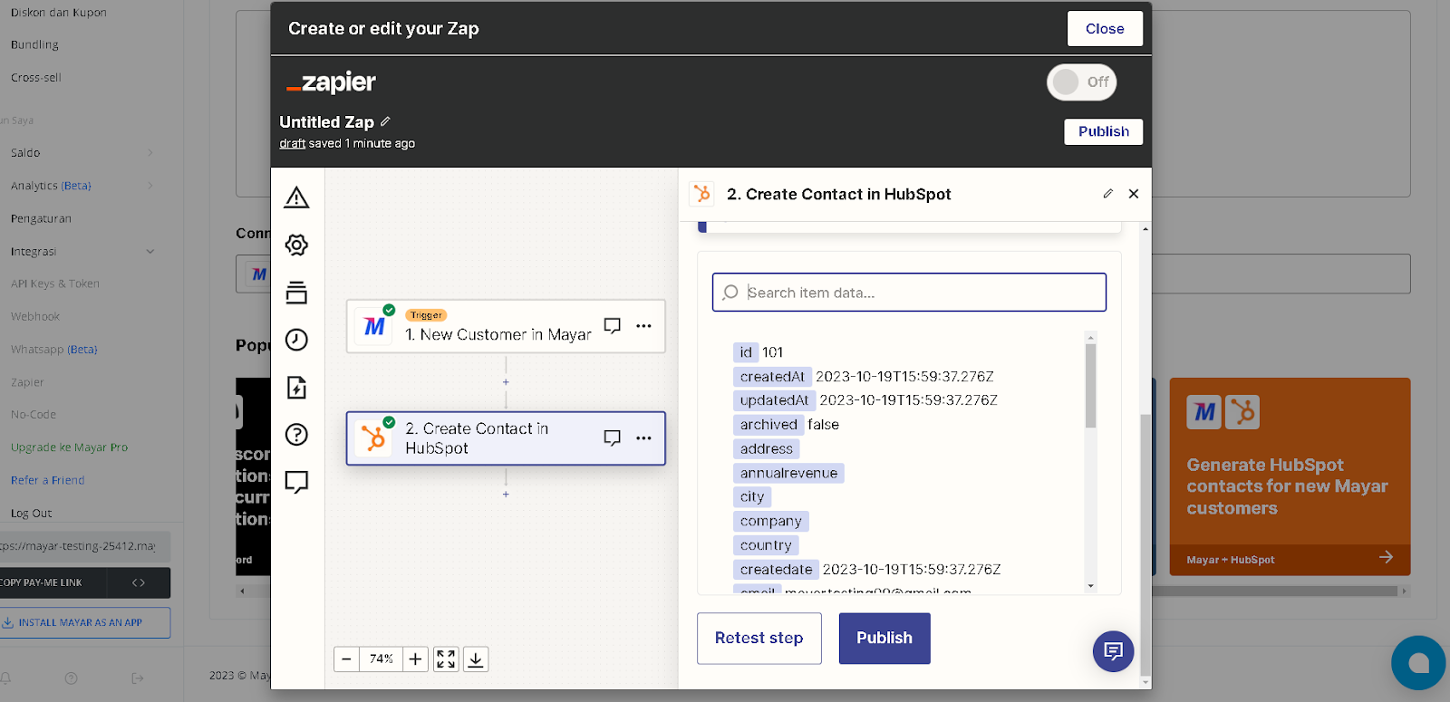This screenshot has width=1450, height=702.
Task: Expand the Analytics (Beta) chevron
Action: (150, 186)
